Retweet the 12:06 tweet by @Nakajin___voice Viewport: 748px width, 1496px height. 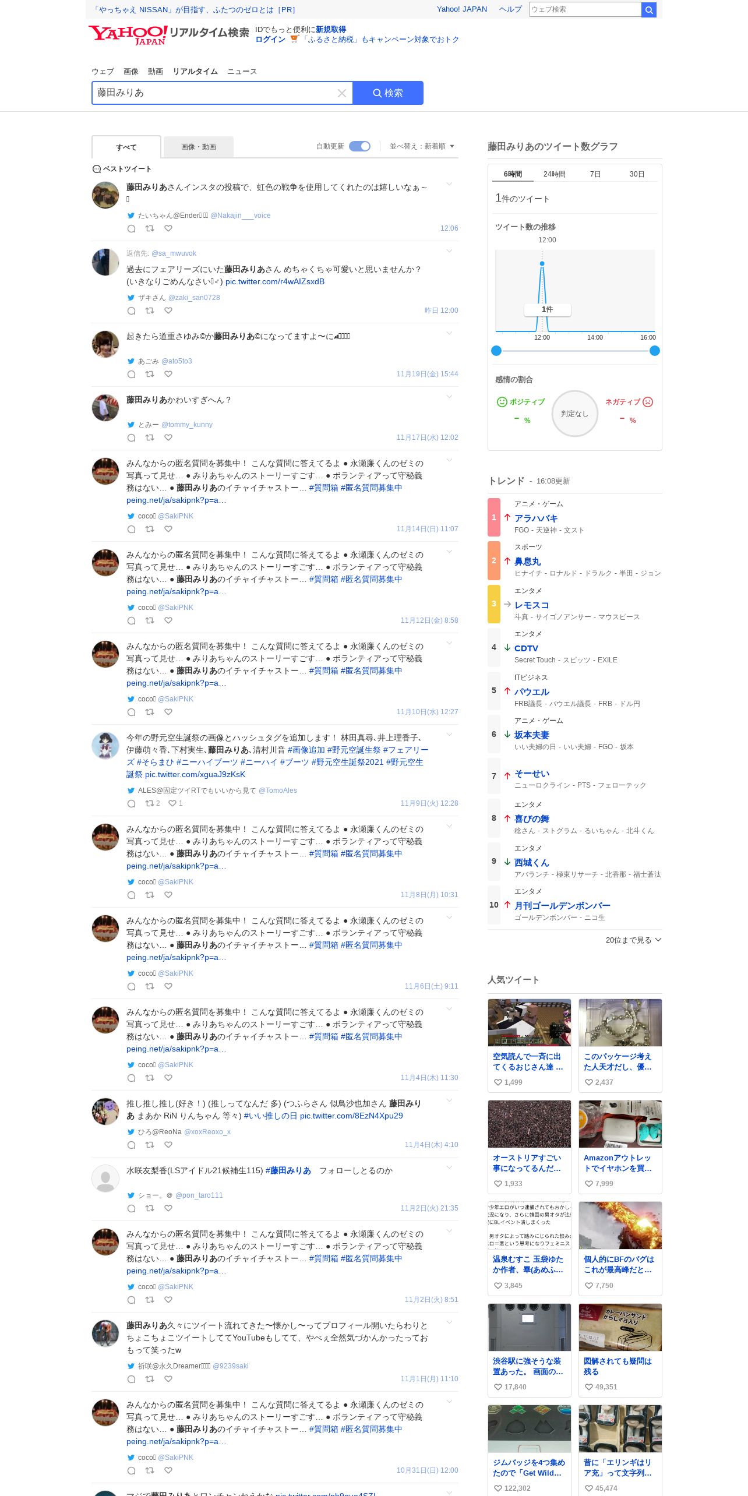pos(150,228)
